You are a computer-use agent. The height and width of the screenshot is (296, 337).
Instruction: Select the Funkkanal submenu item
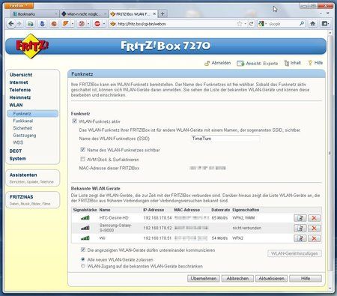pos(23,121)
